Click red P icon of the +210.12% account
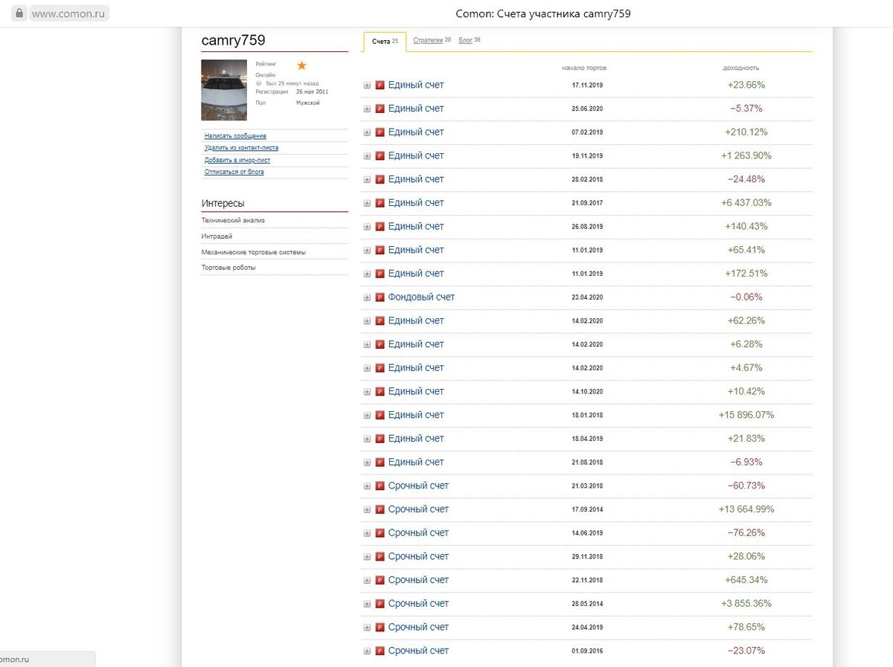 (x=380, y=132)
